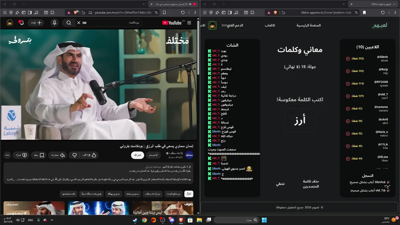Remove player Nola_x with the X icon
This screenshot has height=225, width=400.
coord(348,134)
